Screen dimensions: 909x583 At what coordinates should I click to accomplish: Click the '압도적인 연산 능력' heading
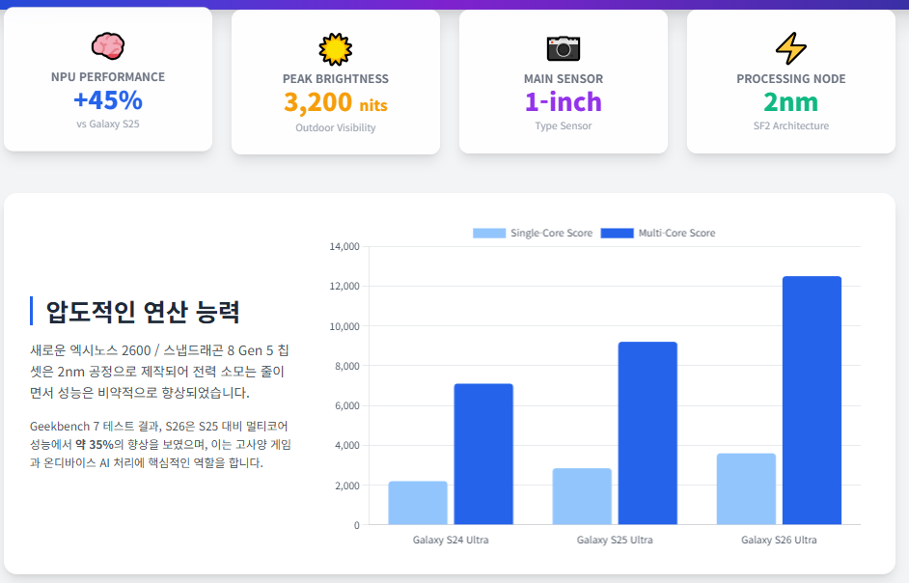point(143,312)
